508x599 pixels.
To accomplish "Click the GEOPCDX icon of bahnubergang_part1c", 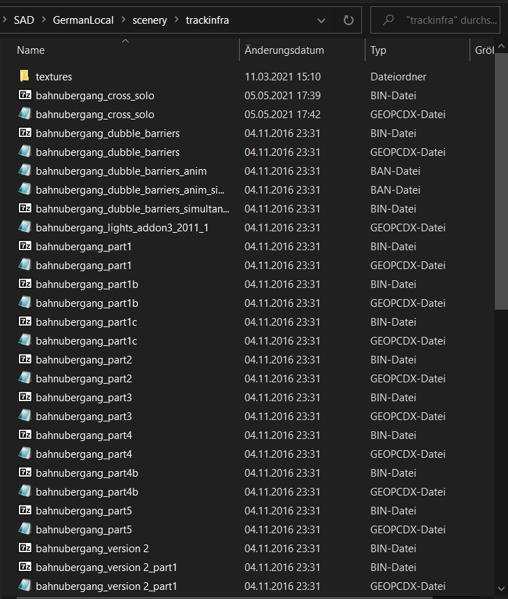I will point(25,340).
